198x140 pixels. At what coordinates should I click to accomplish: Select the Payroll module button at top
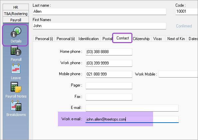point(16,20)
